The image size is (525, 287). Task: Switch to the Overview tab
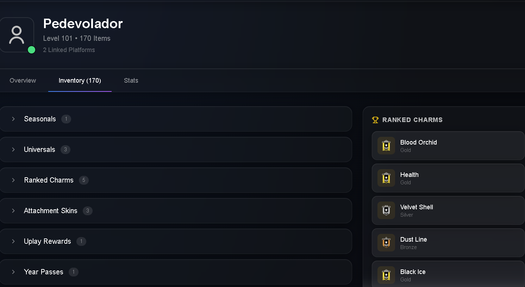click(x=23, y=81)
